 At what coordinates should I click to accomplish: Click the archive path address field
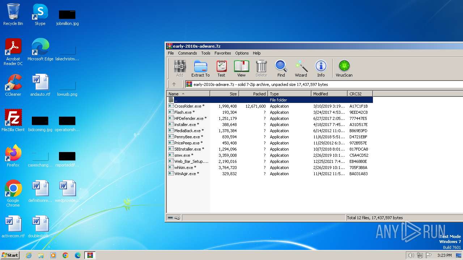coord(324,84)
